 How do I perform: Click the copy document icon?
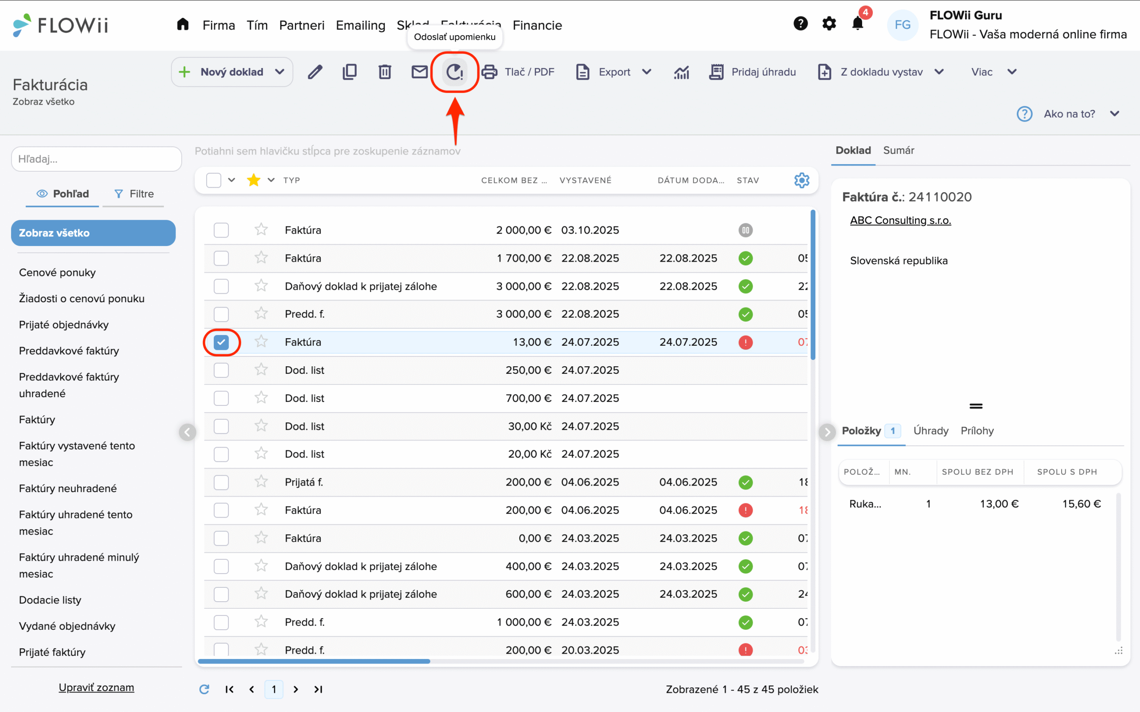coord(350,72)
